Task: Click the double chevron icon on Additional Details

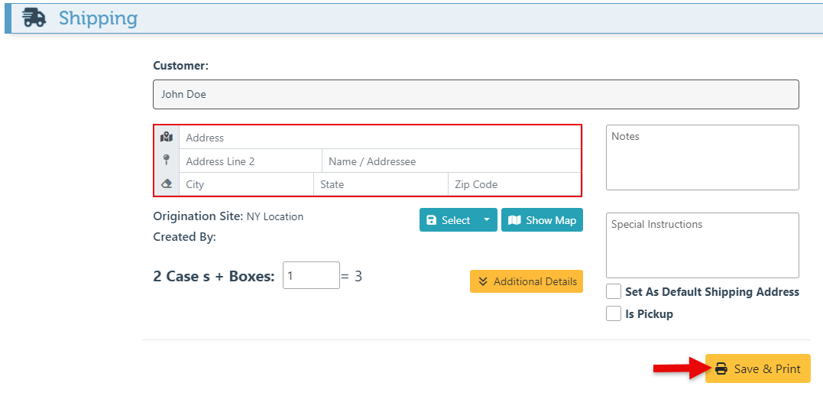Action: point(483,281)
